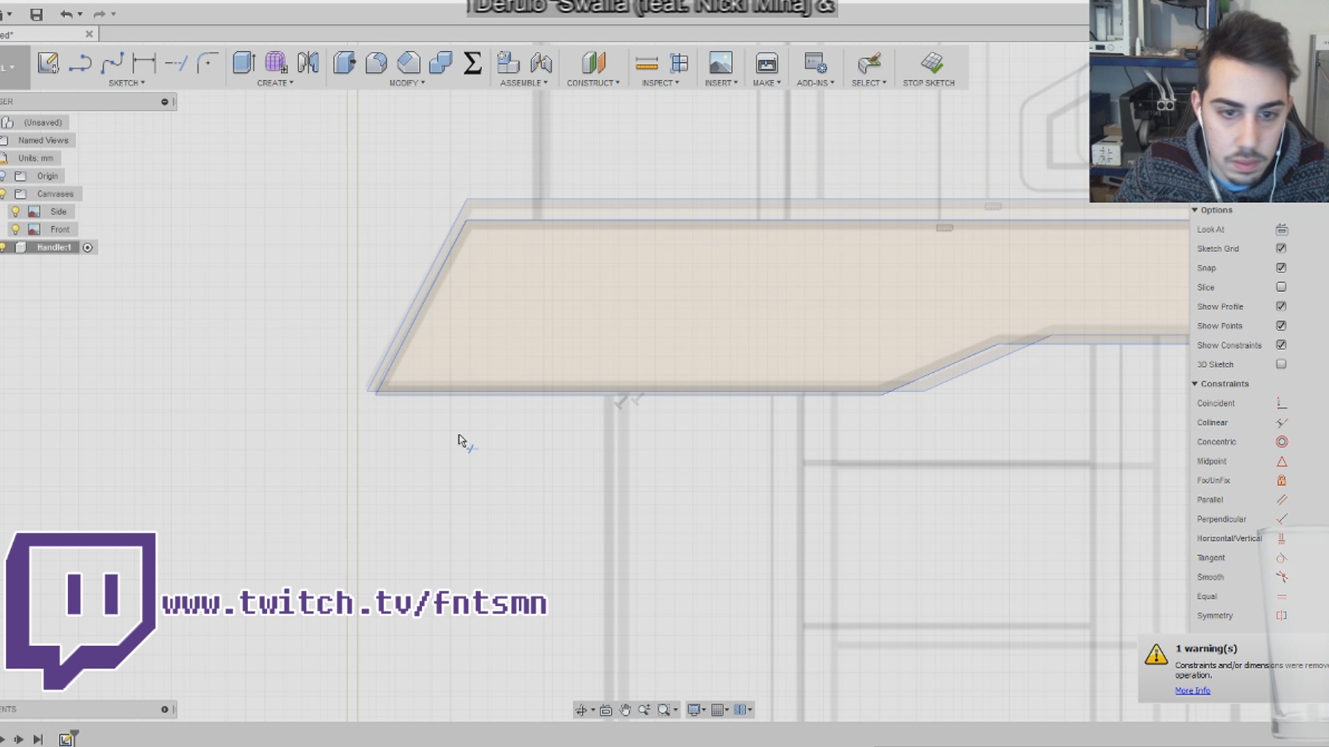Click the Save icon
1329x747 pixels.
coord(37,14)
